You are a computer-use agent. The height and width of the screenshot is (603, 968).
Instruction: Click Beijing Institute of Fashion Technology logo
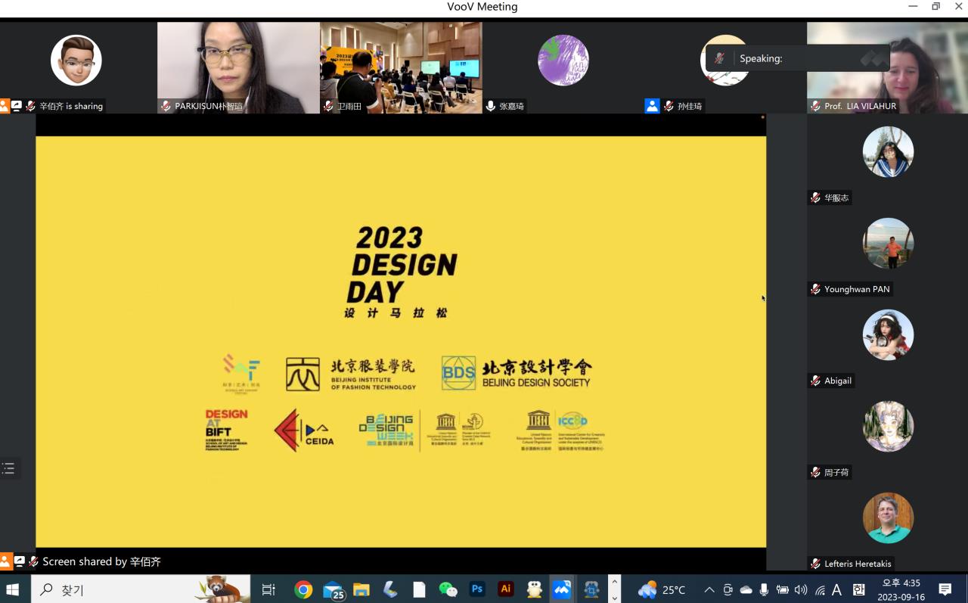coord(351,375)
